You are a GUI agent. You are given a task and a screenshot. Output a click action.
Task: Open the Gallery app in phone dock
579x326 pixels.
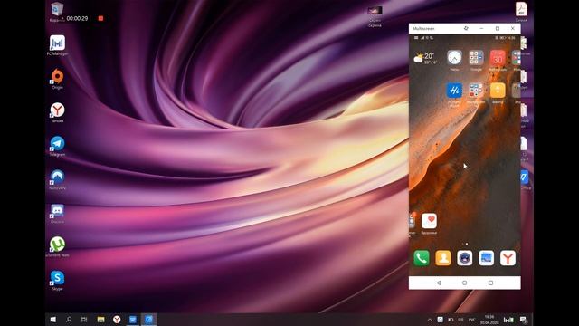[x=486, y=258]
